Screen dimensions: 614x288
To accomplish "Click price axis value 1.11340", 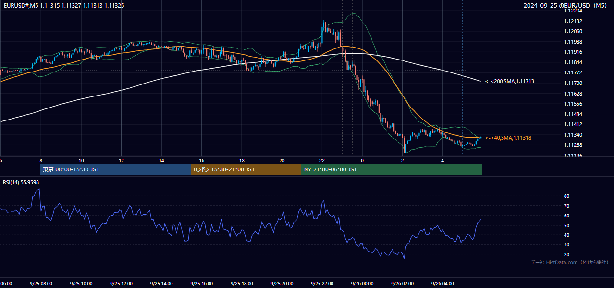I will click(573, 135).
